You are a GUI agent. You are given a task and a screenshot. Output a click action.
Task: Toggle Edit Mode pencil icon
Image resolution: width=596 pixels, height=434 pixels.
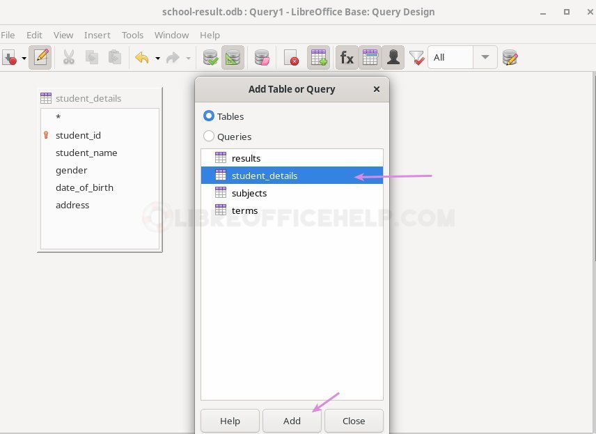pos(40,57)
